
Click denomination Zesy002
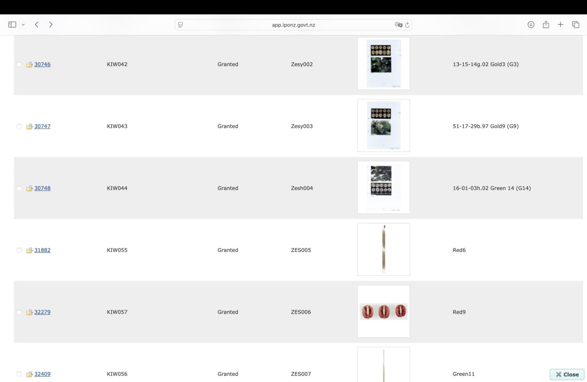coord(302,64)
